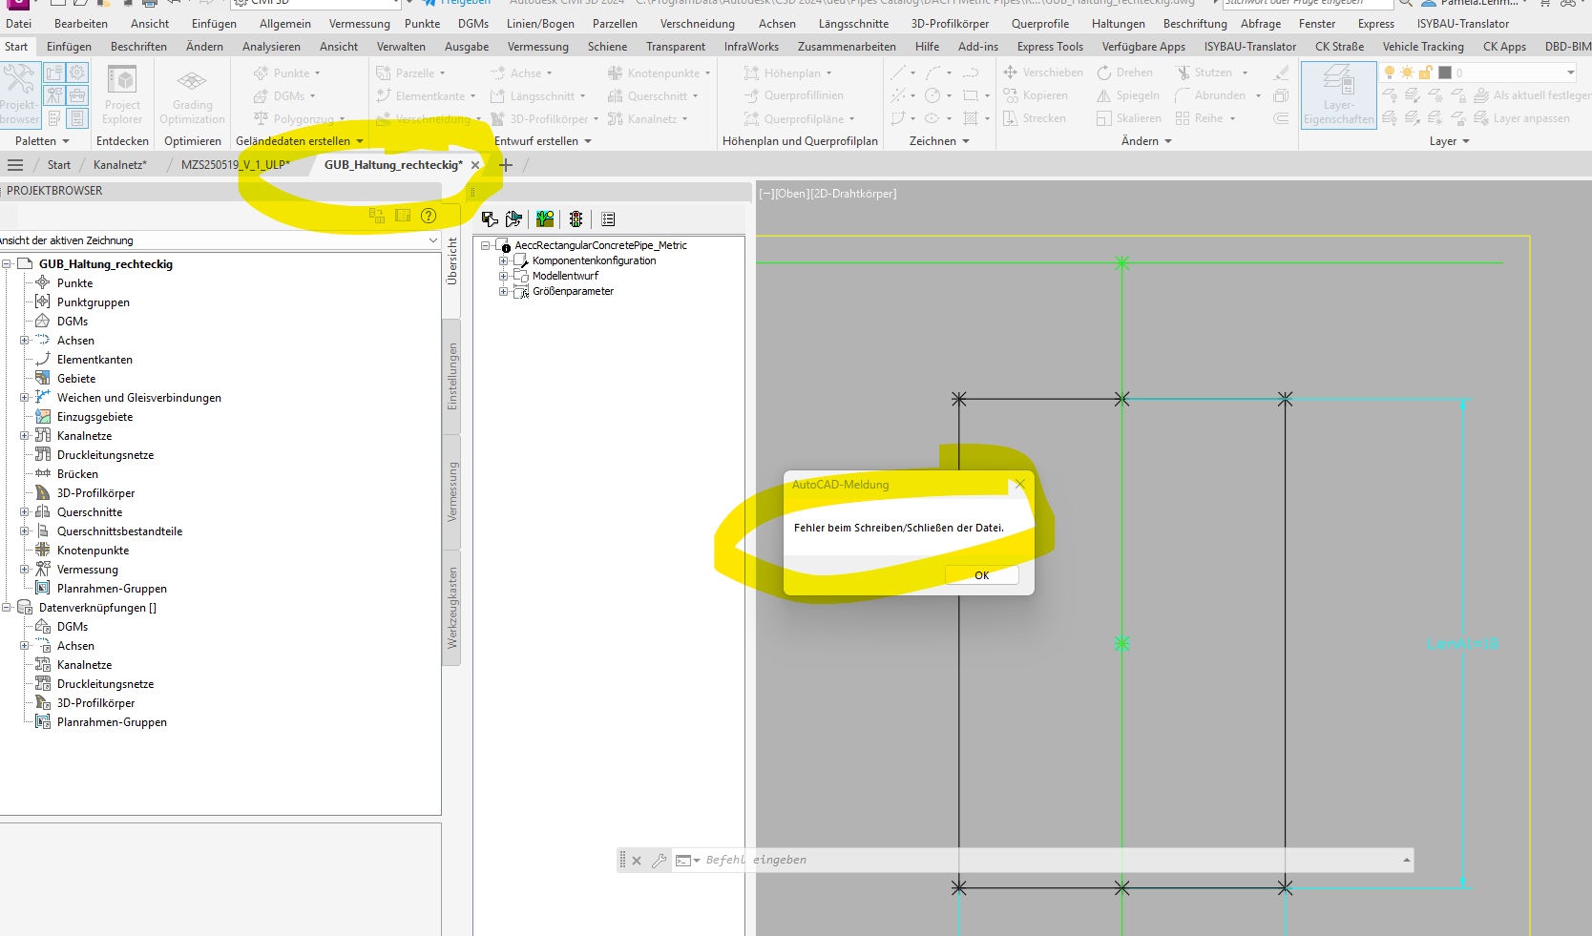Click the wrench icon in command line

tap(659, 861)
